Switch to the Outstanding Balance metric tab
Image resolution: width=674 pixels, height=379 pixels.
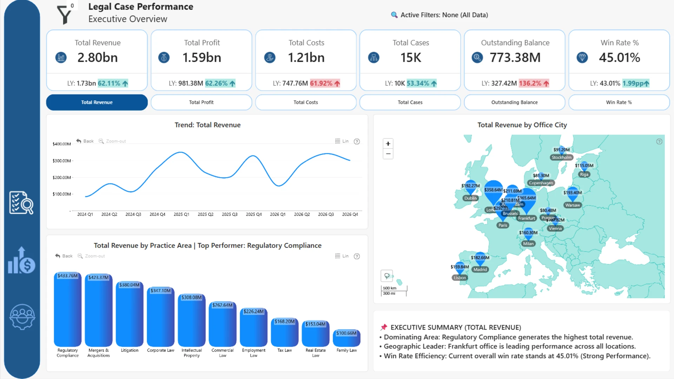(x=514, y=102)
